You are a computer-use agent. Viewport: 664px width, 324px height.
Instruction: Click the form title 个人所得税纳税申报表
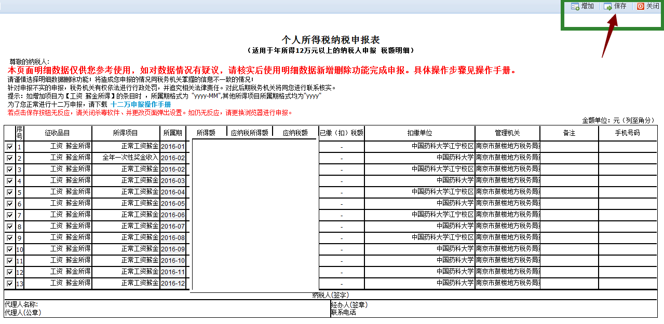[331, 40]
